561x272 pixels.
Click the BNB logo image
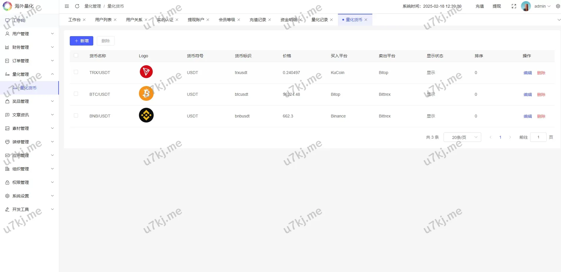[146, 115]
